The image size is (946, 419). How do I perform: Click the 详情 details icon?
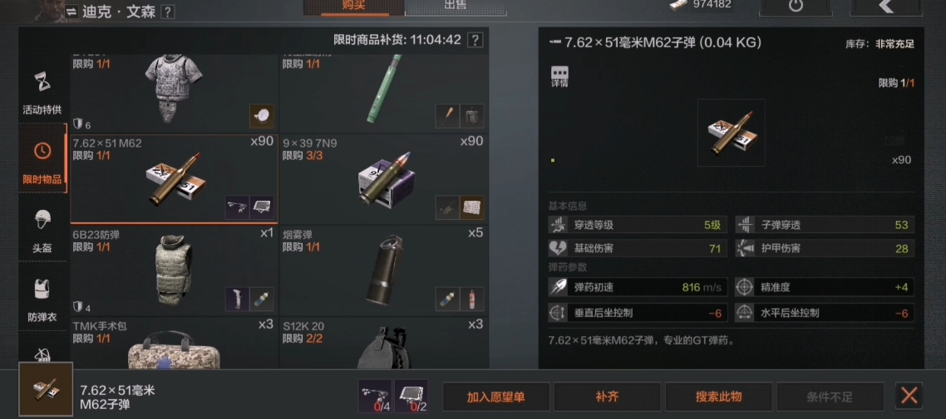pyautogui.click(x=559, y=76)
